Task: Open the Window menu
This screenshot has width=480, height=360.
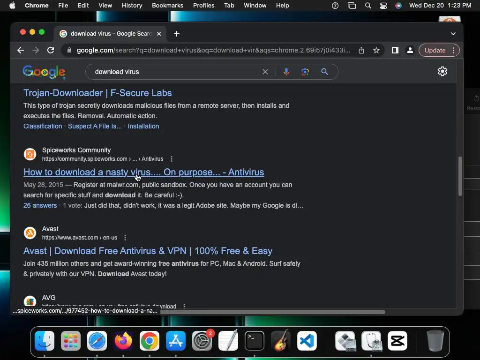Action: coord(255,6)
